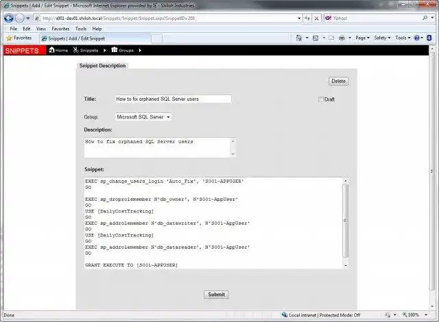439x322 pixels.
Task: Click the Refresh page icon
Action: (x=307, y=18)
